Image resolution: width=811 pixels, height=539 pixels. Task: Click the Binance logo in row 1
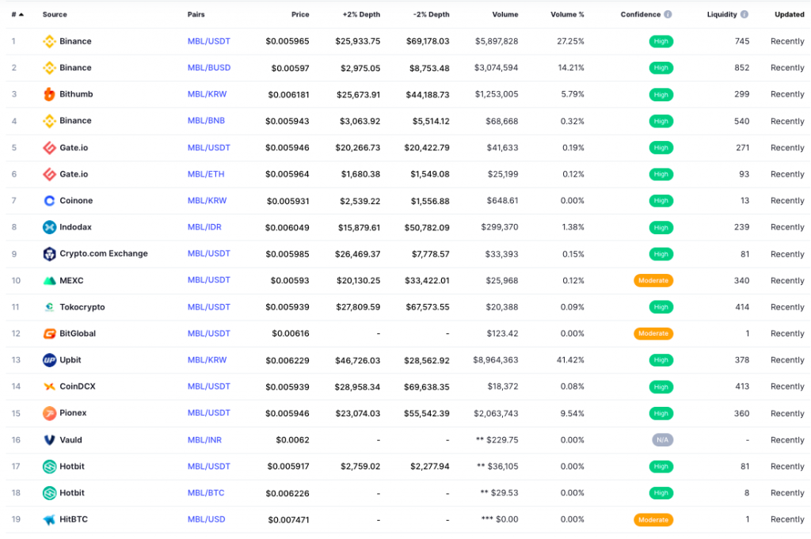49,41
